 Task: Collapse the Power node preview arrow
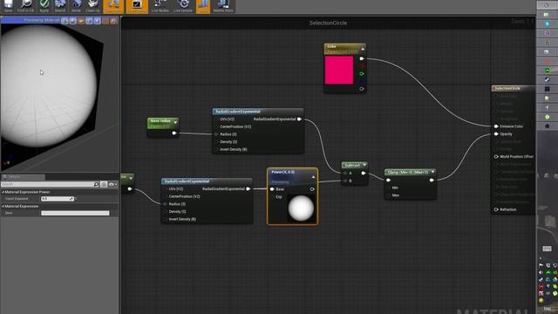[x=313, y=176]
